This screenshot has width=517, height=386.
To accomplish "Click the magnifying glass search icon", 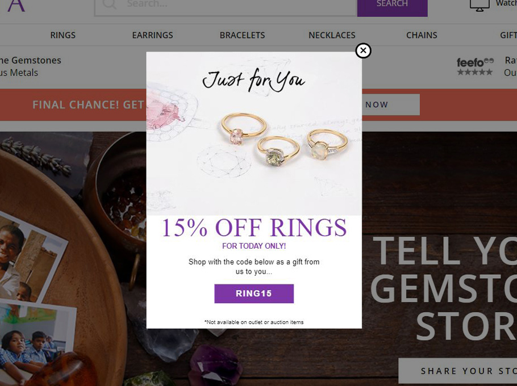I will click(109, 4).
